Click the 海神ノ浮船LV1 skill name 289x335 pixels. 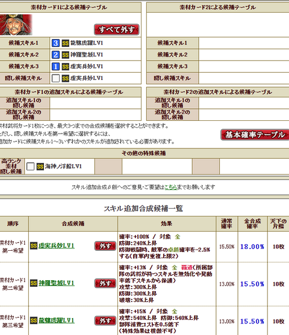click(64, 166)
